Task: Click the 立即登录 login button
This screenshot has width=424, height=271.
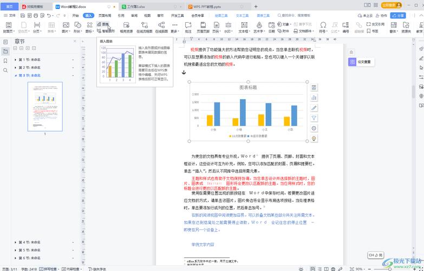Action: click(x=392, y=5)
